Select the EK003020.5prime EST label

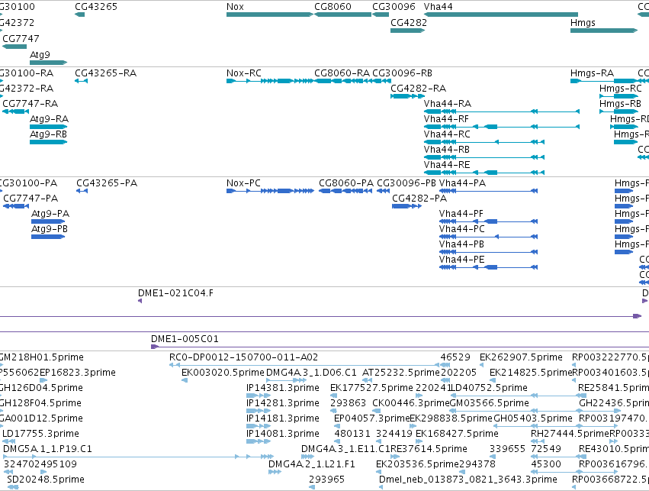[x=223, y=373]
